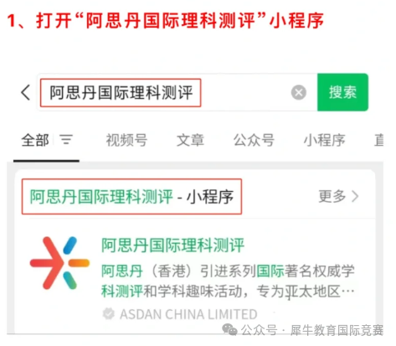Click the green 搜索 button

342,92
